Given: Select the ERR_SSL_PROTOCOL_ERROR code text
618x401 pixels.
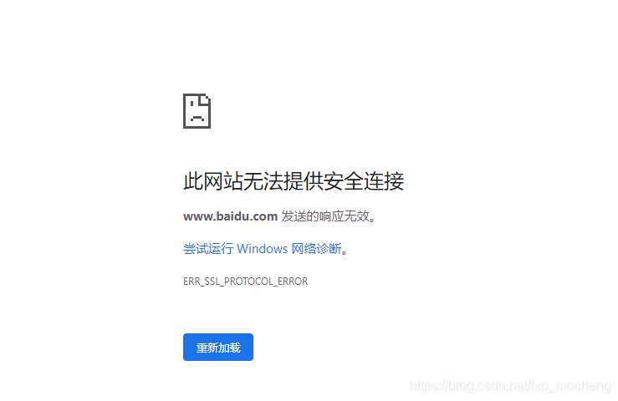Looking at the screenshot, I should click(246, 282).
